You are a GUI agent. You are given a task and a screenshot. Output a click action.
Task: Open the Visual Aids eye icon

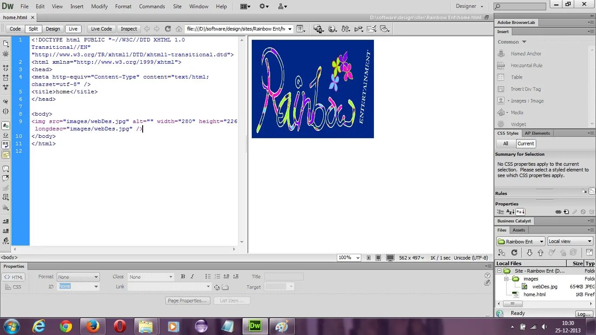385,29
